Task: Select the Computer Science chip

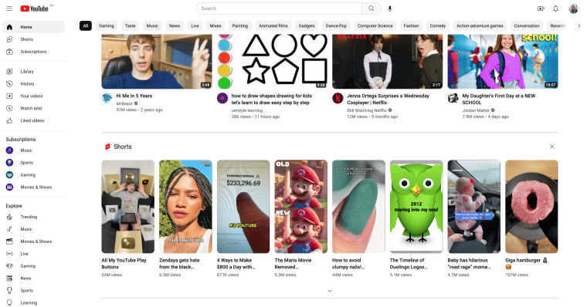Action: 375,25
